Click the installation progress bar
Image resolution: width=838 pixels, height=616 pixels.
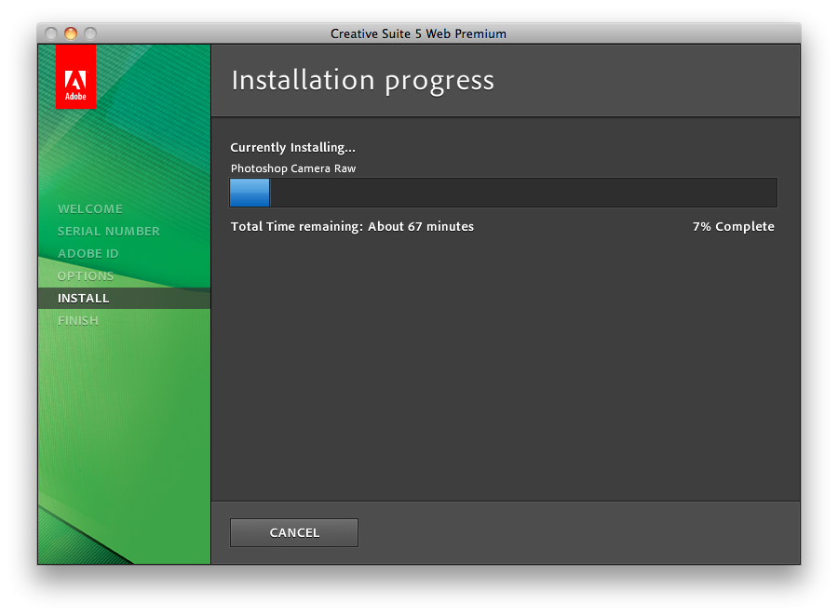(x=504, y=193)
